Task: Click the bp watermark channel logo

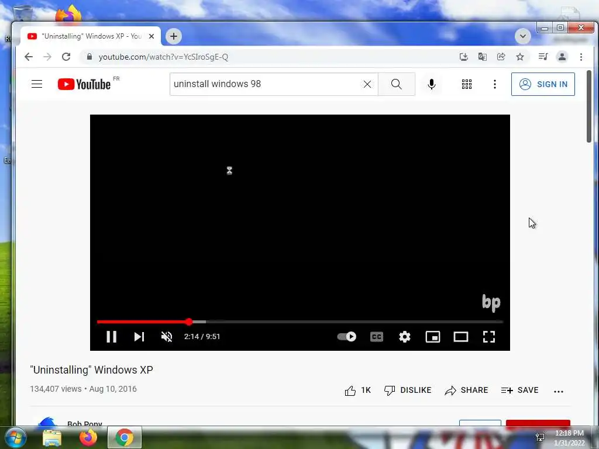Action: coord(491,303)
